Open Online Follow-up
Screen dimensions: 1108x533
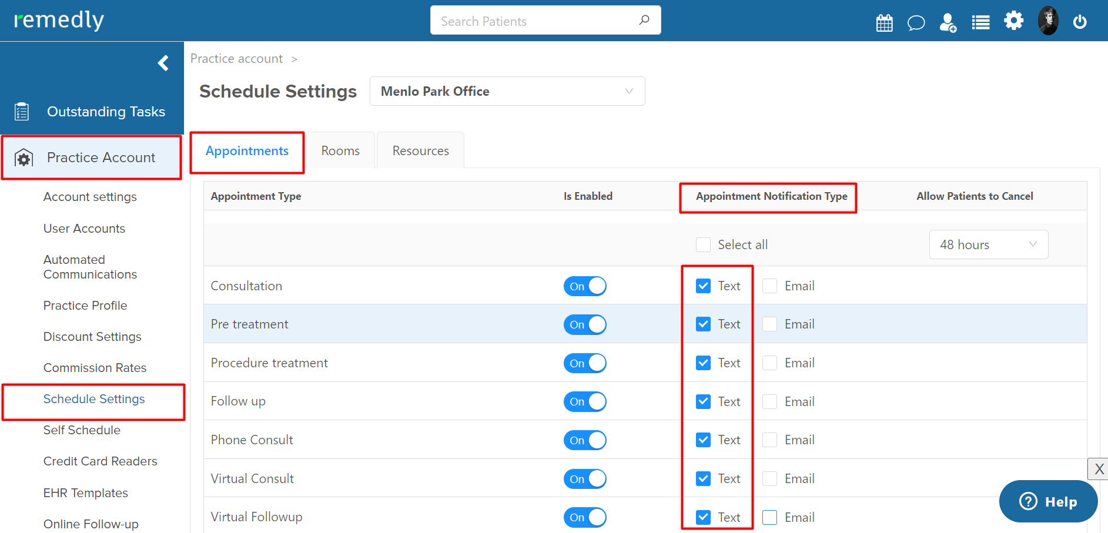[91, 524]
